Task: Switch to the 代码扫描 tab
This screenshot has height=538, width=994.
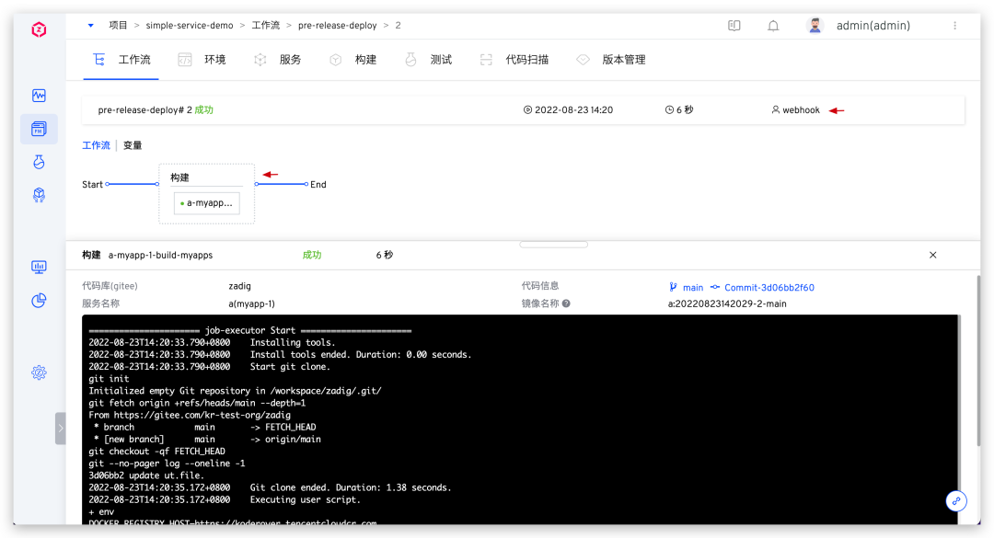Action: pos(514,60)
